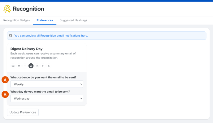Switch to the Recognition Badges tab
Image resolution: width=213 pixels, height=123 pixels.
(17, 20)
